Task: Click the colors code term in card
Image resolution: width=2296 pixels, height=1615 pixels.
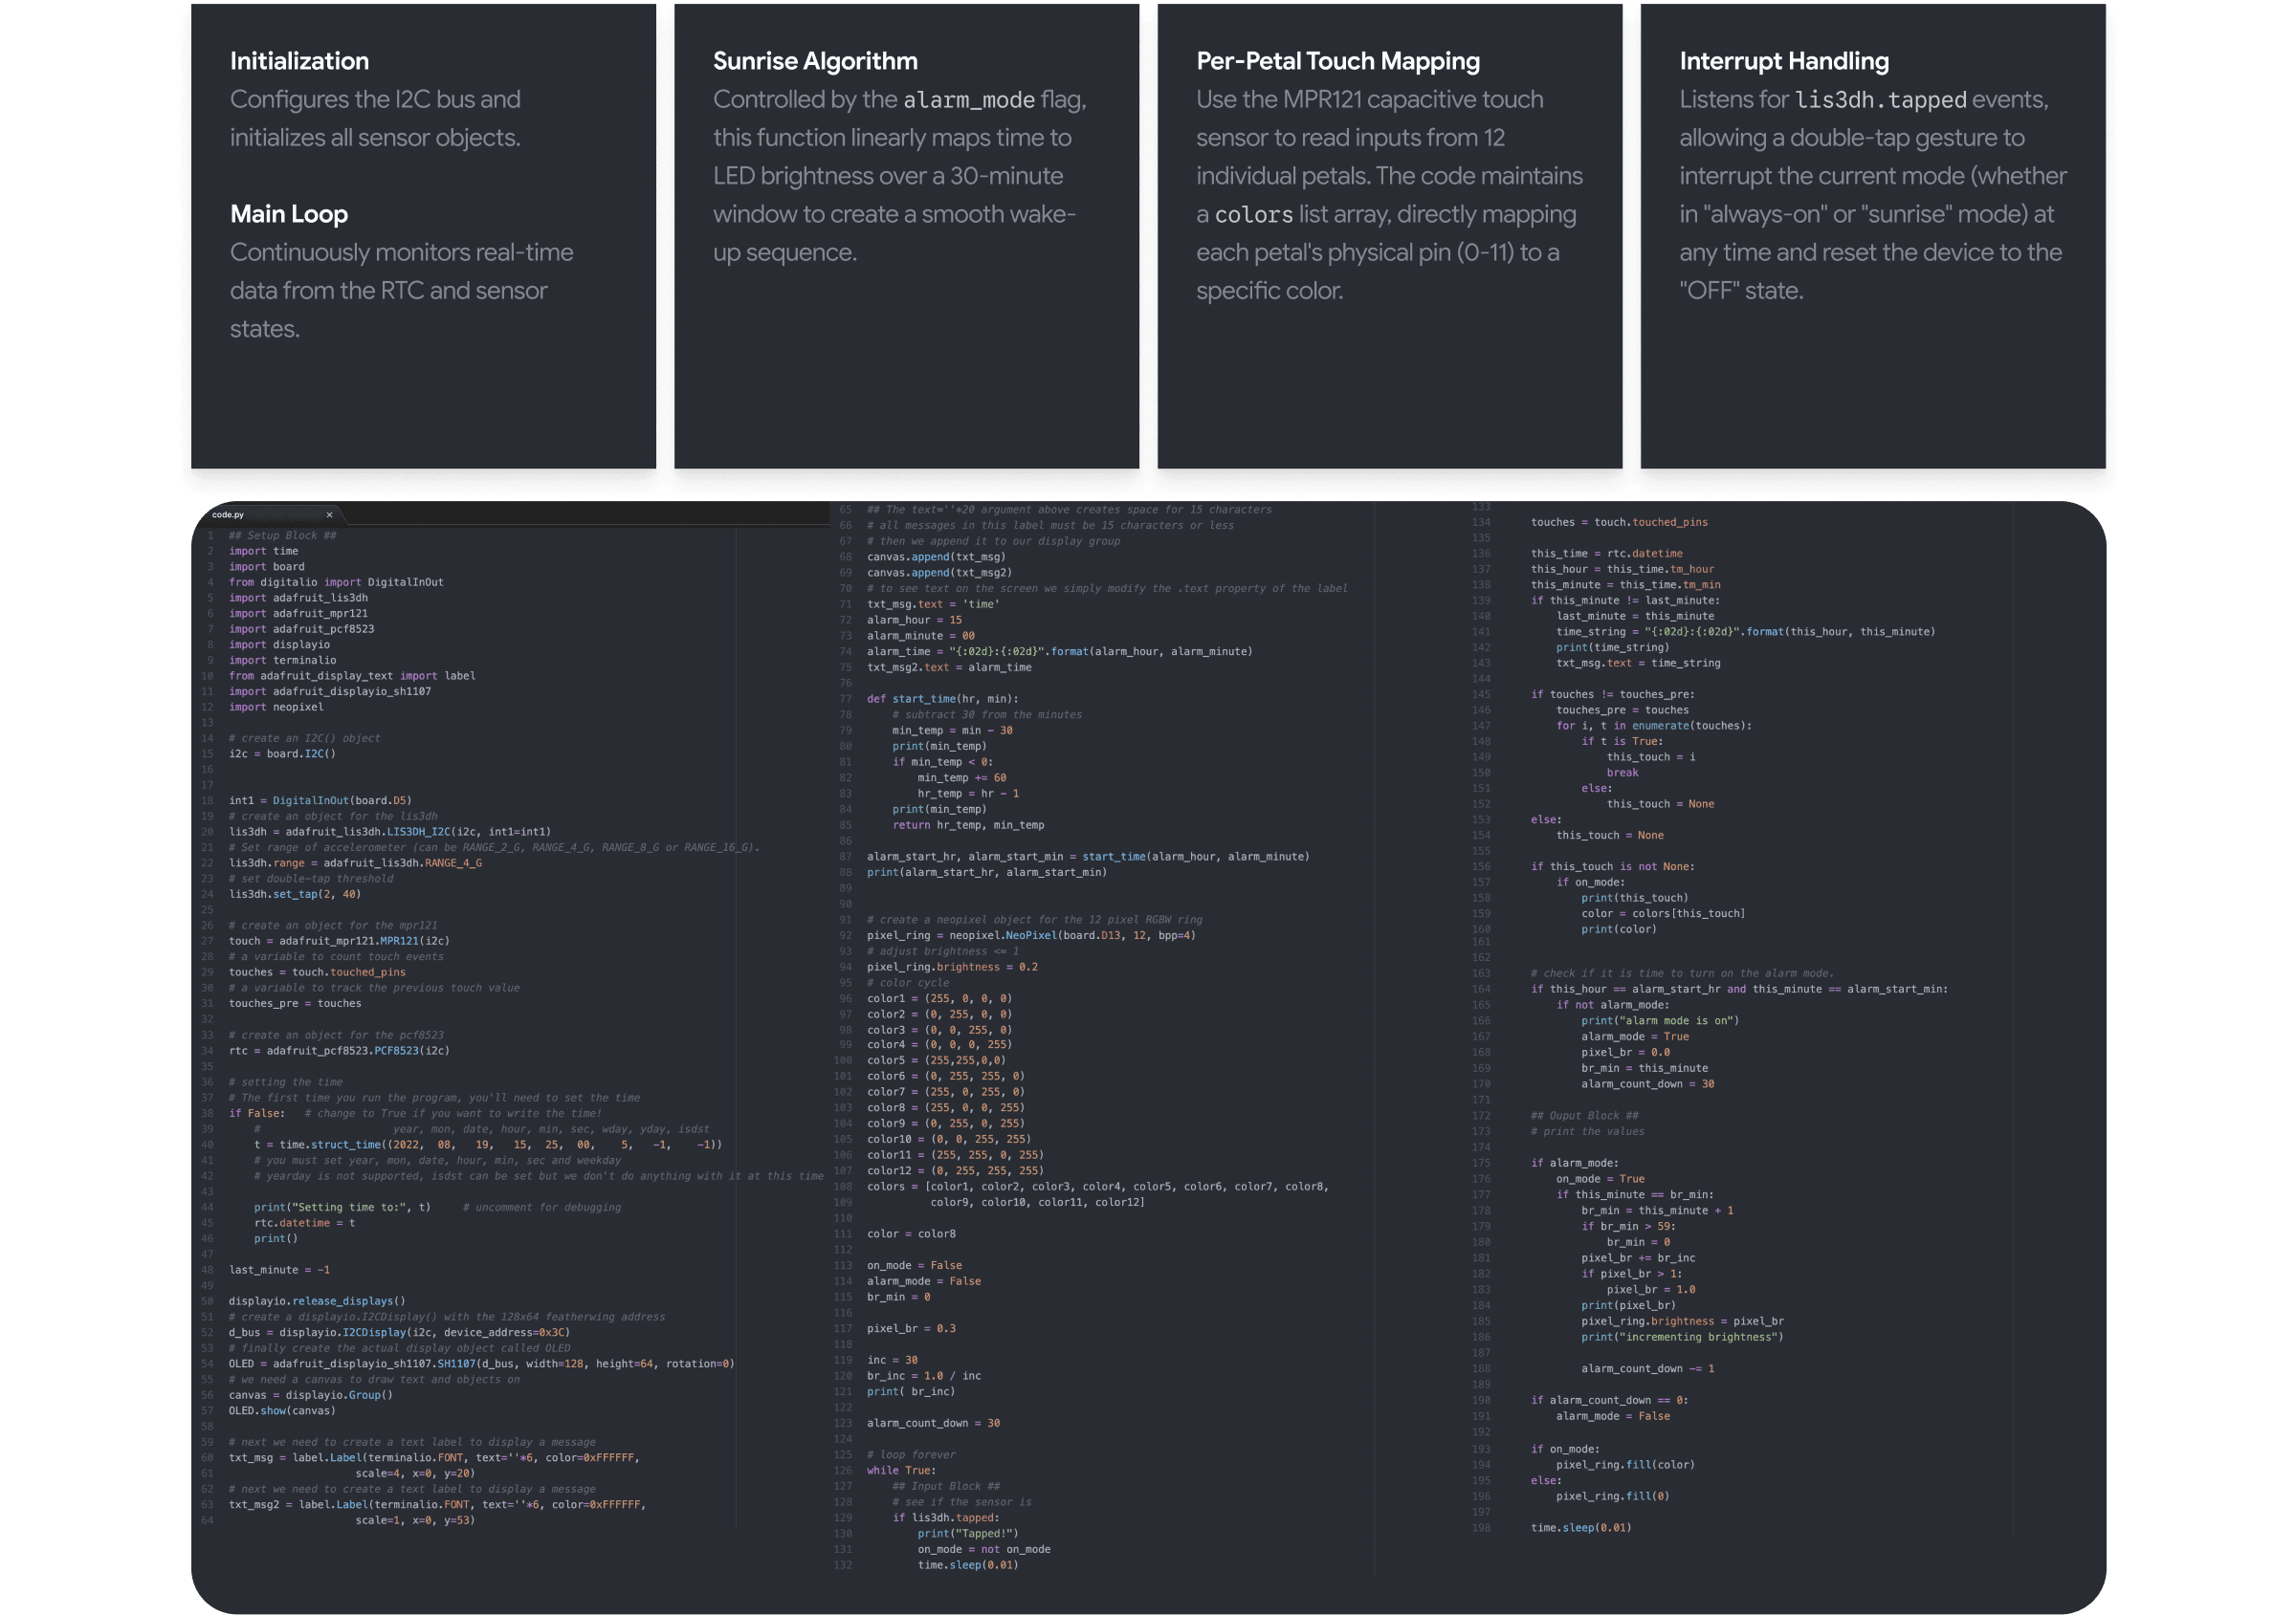Action: coord(1253,215)
